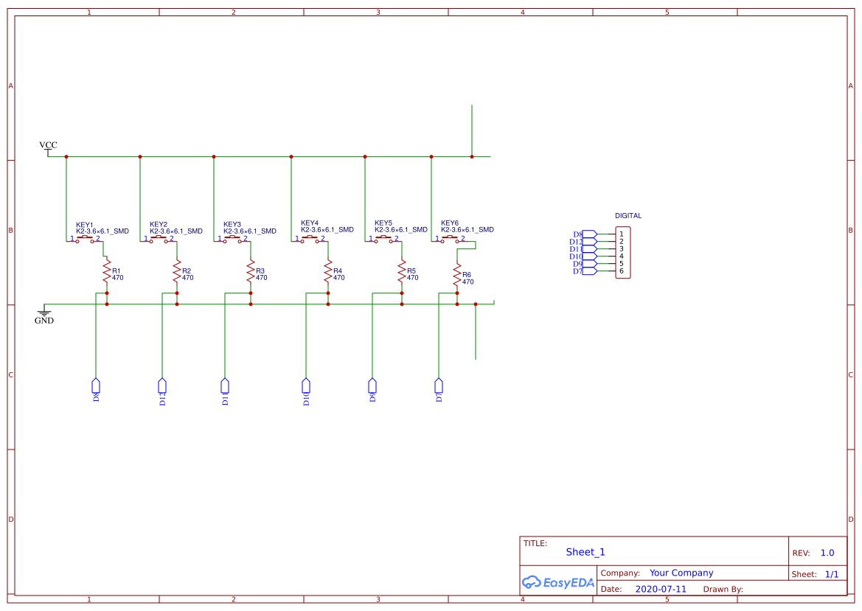Screen dimensions: 862x611
Task: Click the VCC power symbol
Action: pos(48,147)
